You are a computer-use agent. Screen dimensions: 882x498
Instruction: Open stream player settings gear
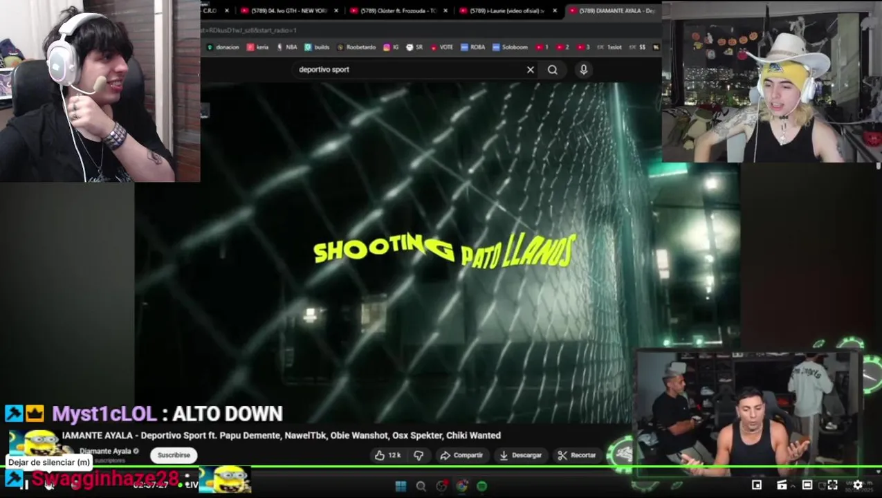(858, 485)
